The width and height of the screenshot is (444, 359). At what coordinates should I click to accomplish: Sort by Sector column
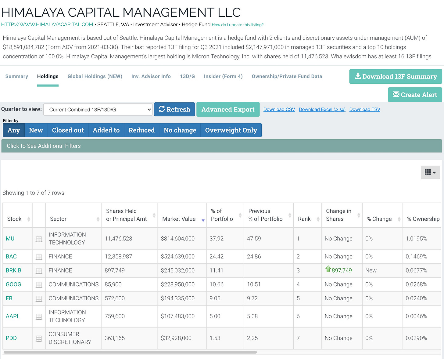[73, 215]
